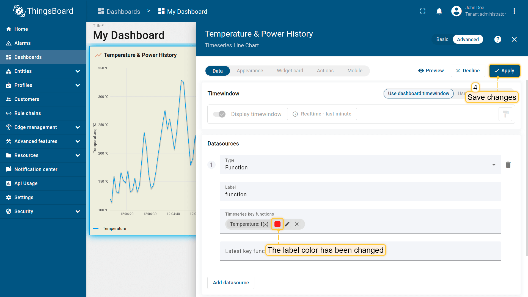Image resolution: width=528 pixels, height=297 pixels.
Task: Open the red Temperature color swatch
Action: tap(277, 224)
